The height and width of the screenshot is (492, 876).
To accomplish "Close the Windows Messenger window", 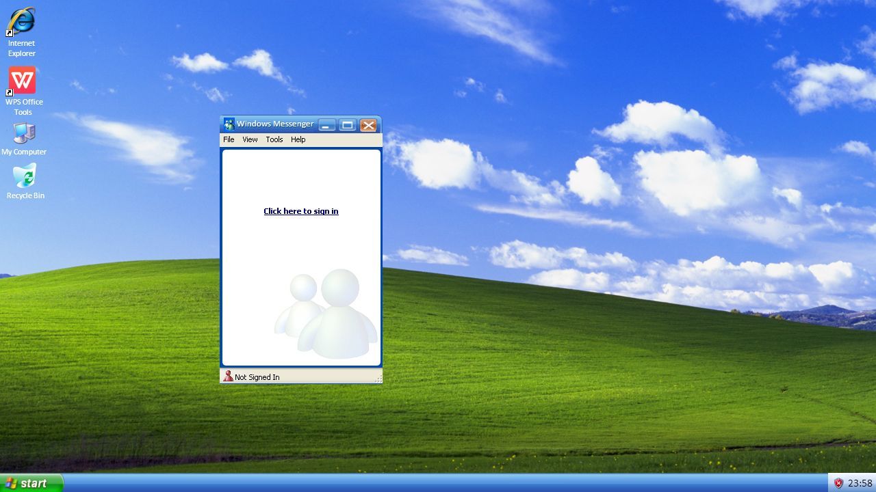I will click(368, 124).
